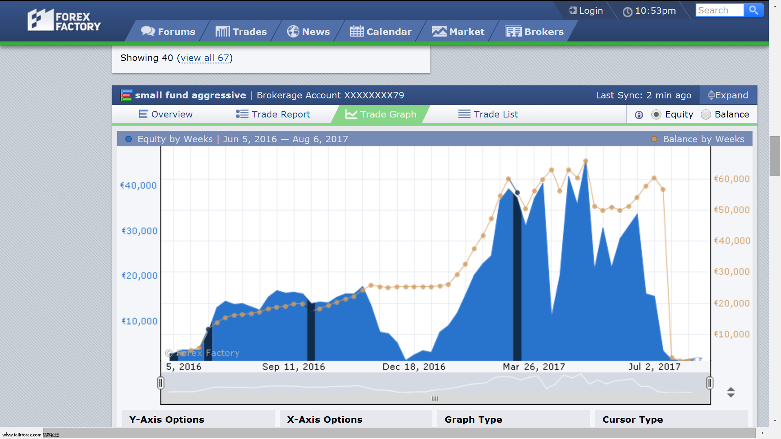781x439 pixels.
Task: Click the Mar 26, 2017 axis label
Action: pyautogui.click(x=534, y=367)
